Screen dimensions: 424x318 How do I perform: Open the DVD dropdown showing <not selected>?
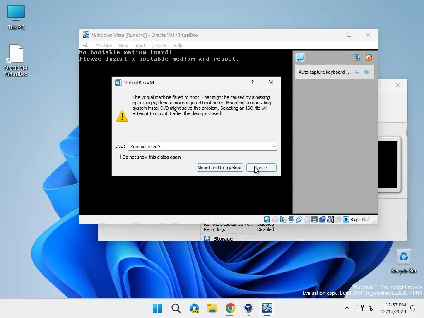pos(202,146)
